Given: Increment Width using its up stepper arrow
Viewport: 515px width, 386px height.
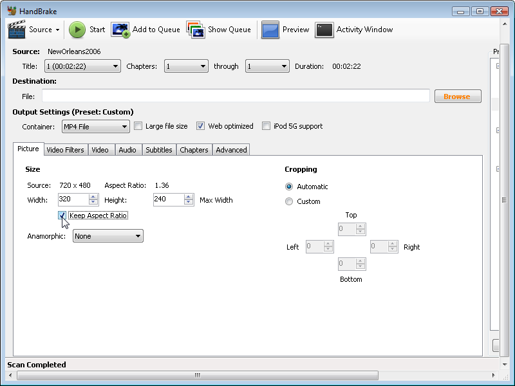Looking at the screenshot, I should tap(93, 198).
